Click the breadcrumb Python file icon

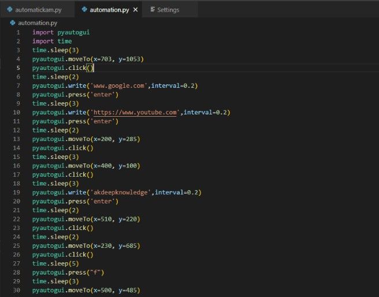pyautogui.click(x=13, y=23)
